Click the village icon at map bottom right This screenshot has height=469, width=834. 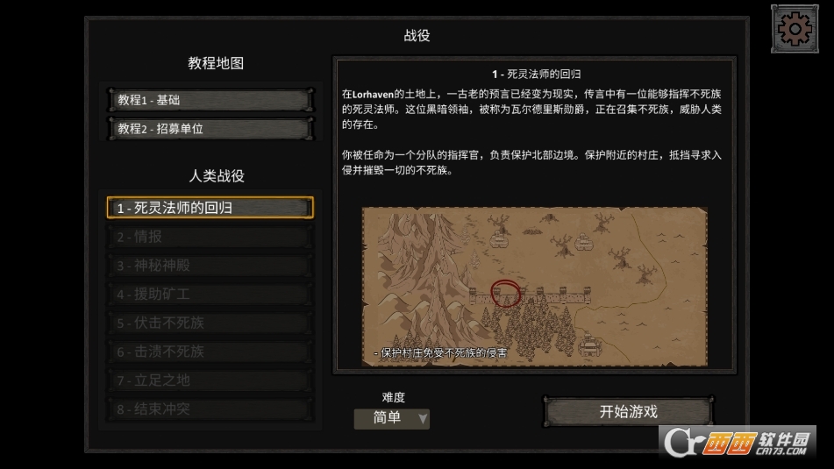pos(590,344)
